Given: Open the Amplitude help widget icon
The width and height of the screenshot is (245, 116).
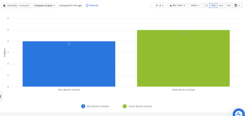Looking at the screenshot, I should [239, 113].
